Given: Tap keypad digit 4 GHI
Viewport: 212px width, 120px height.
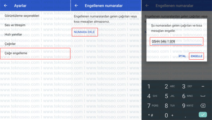Looking at the screenshot, I should coord(152,96).
